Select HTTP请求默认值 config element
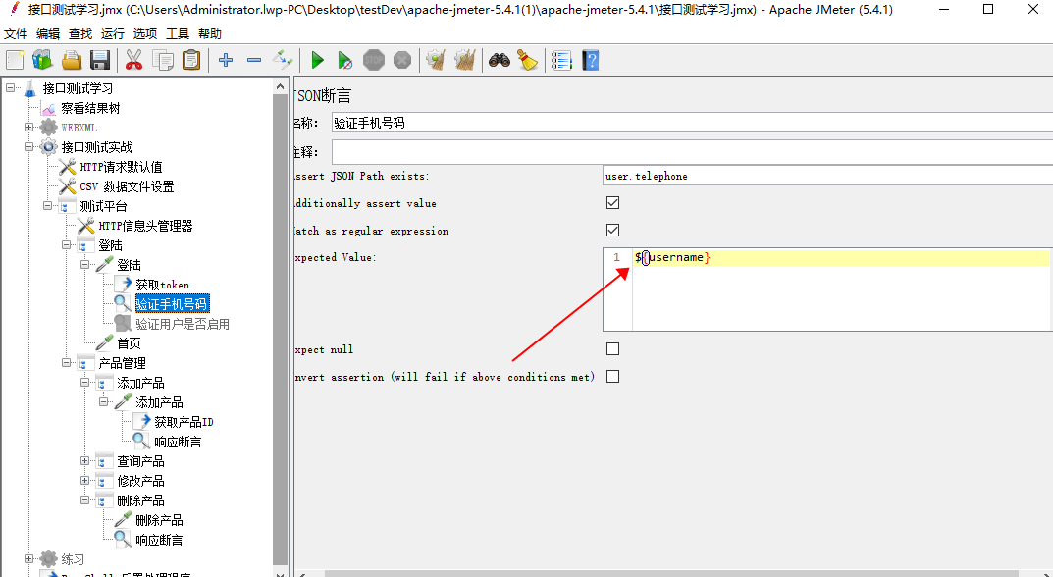The width and height of the screenshot is (1053, 577). click(121, 167)
